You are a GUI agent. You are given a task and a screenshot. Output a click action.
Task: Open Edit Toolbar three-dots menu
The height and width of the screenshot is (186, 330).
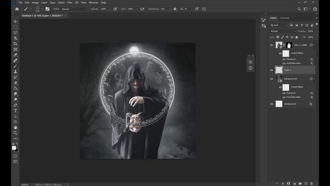tap(15, 138)
